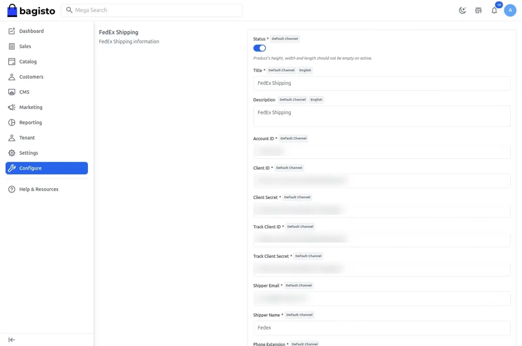This screenshot has height=346, width=522.
Task: Disable the FedEx Status toggle
Action: (x=260, y=48)
